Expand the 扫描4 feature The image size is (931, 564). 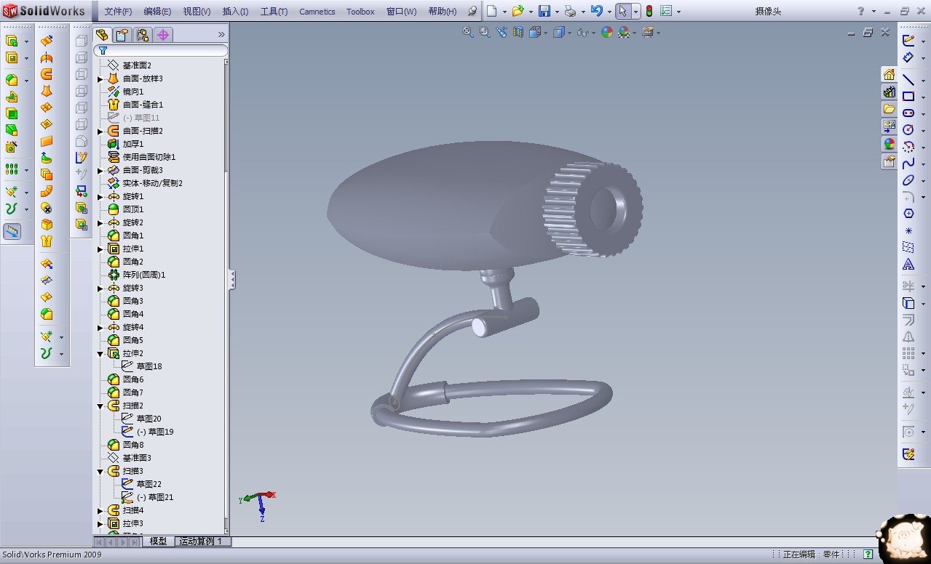(100, 510)
